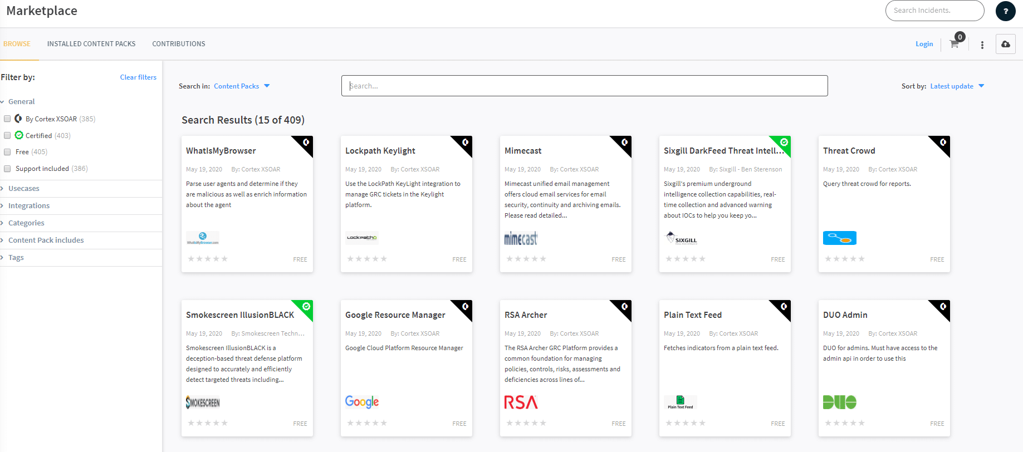Viewport: 1023px width, 452px height.
Task: Click the Google logo on Resource Manager card
Action: (362, 402)
